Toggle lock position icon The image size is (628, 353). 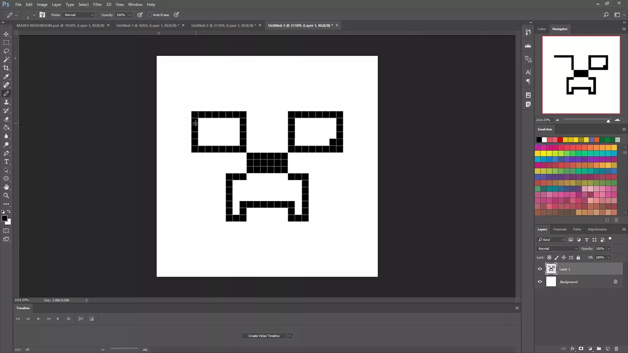tap(564, 257)
